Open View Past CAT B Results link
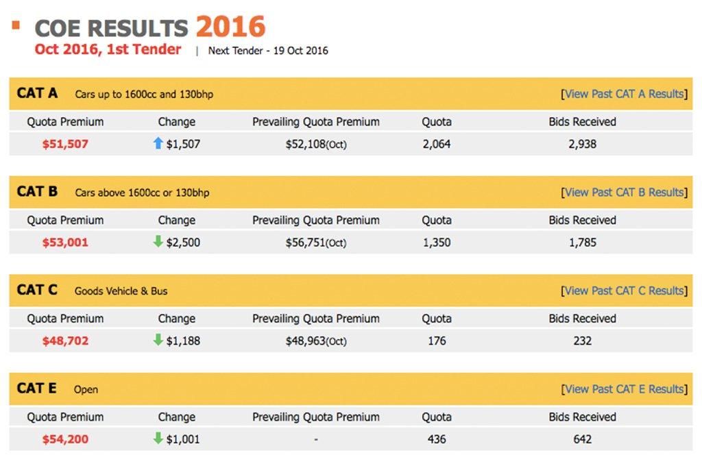 coord(624,193)
